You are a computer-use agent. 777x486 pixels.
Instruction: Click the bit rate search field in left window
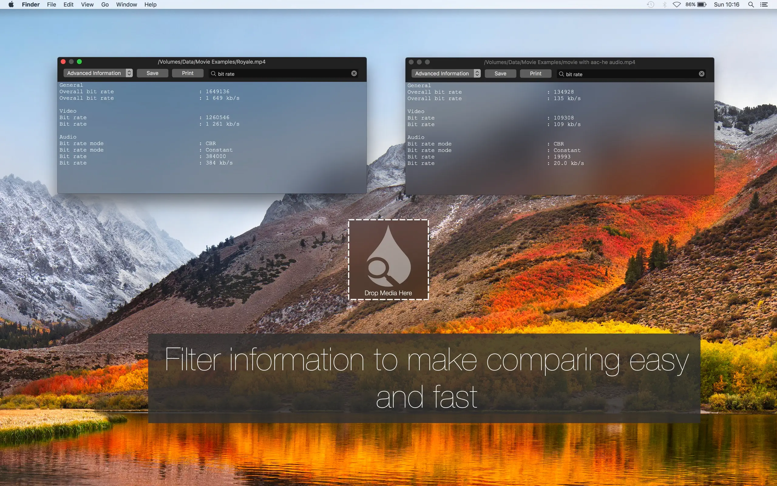coord(283,74)
